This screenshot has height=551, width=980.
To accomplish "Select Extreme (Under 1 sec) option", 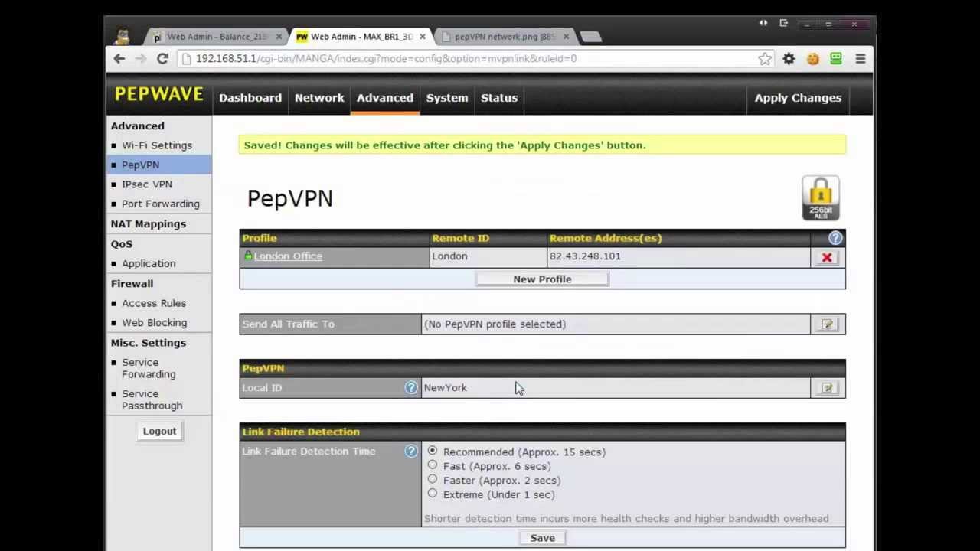I will (x=433, y=494).
